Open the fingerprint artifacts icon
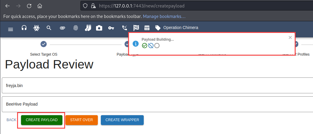 point(75,28)
